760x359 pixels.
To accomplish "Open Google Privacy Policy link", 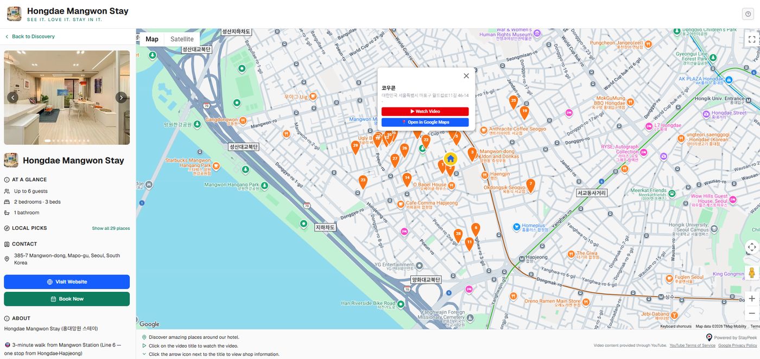I will (x=738, y=345).
